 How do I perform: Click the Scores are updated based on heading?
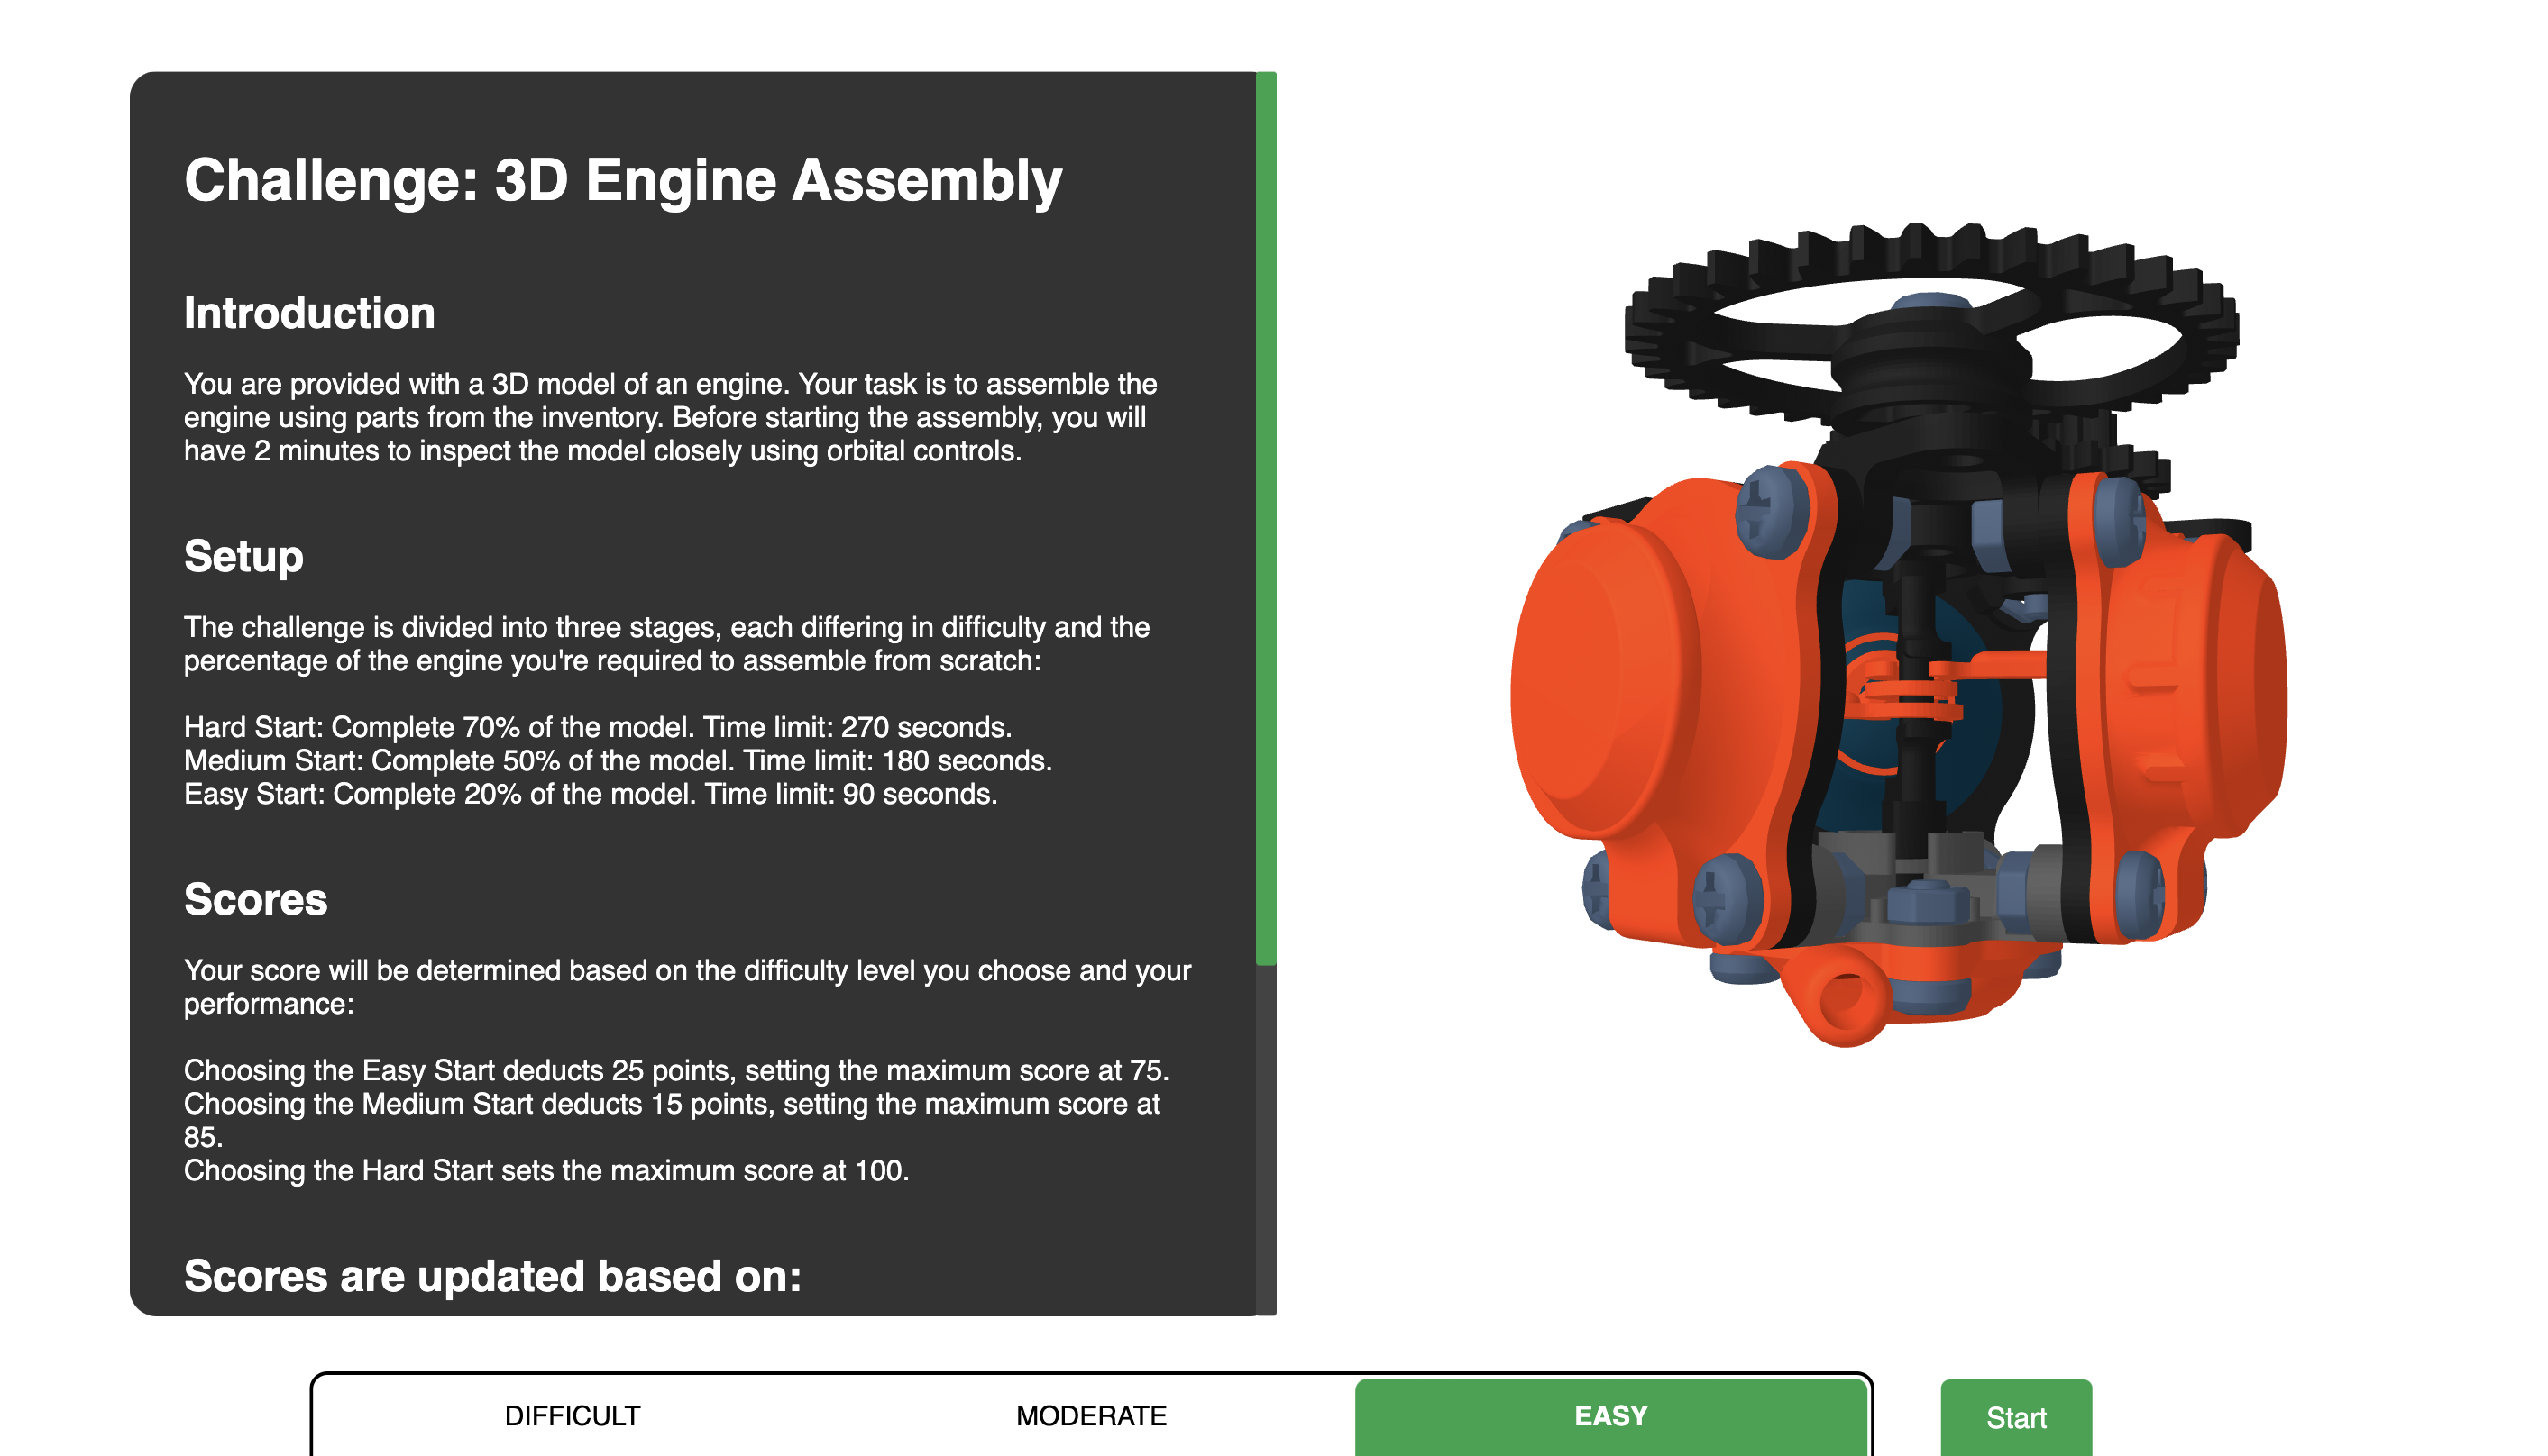coord(492,1276)
